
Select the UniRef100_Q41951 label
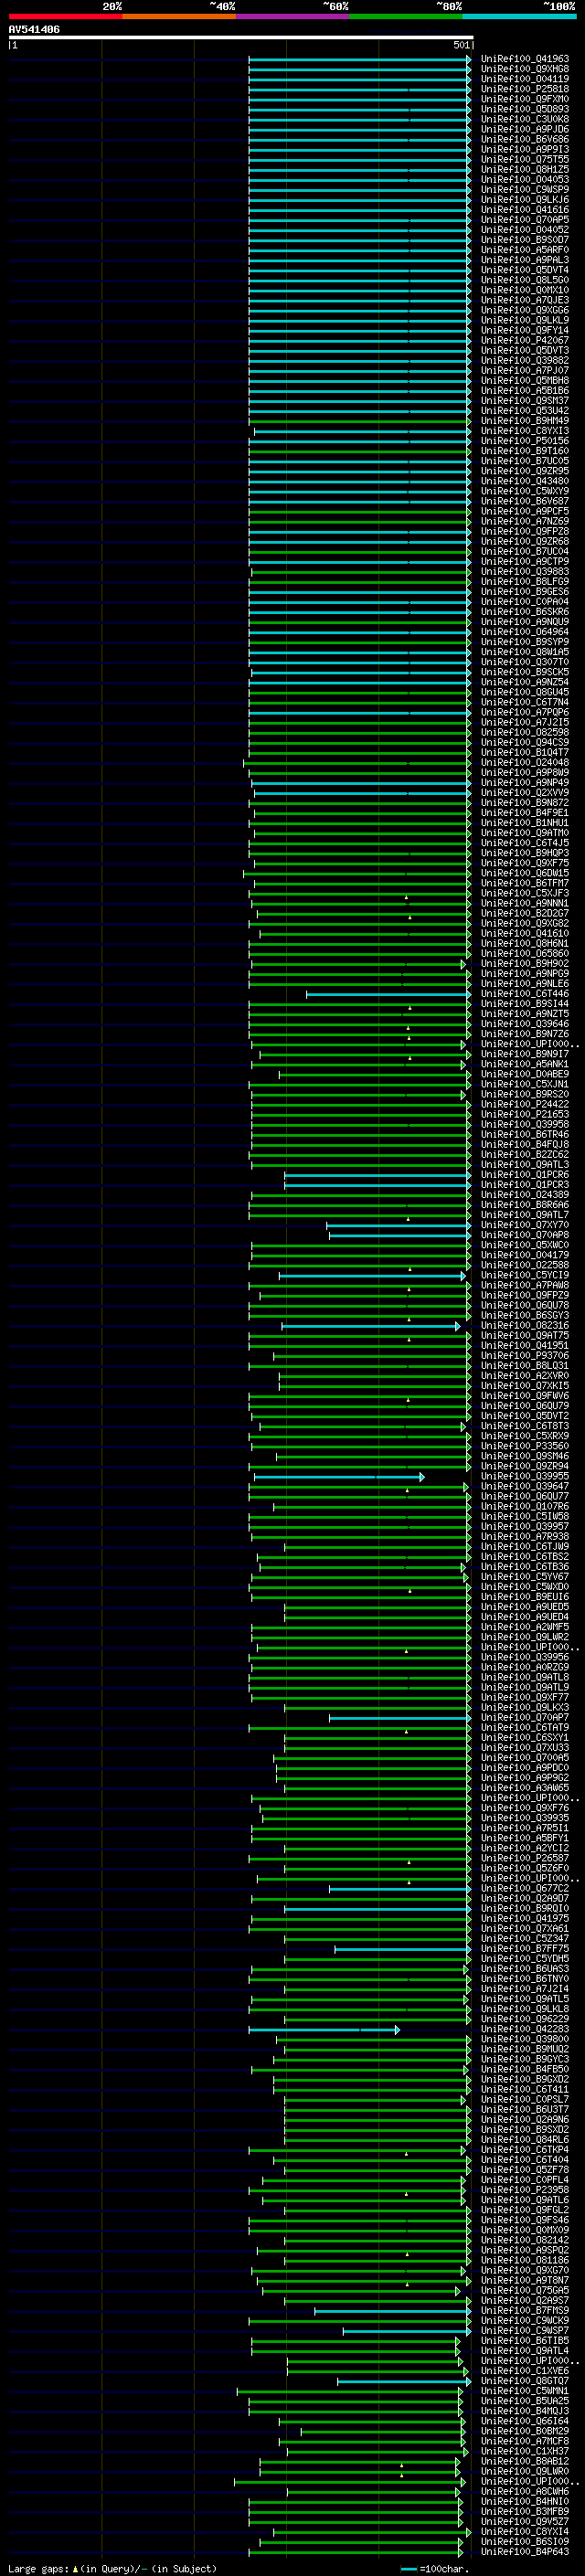pyautogui.click(x=524, y=1346)
